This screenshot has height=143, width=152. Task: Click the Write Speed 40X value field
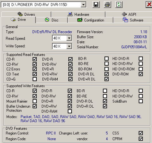coord(60,46)
